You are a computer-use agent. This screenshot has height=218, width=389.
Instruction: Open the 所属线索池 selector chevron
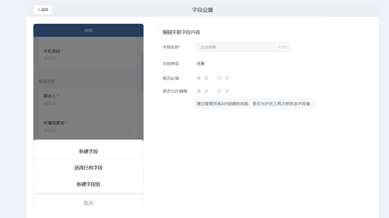[x=130, y=131]
